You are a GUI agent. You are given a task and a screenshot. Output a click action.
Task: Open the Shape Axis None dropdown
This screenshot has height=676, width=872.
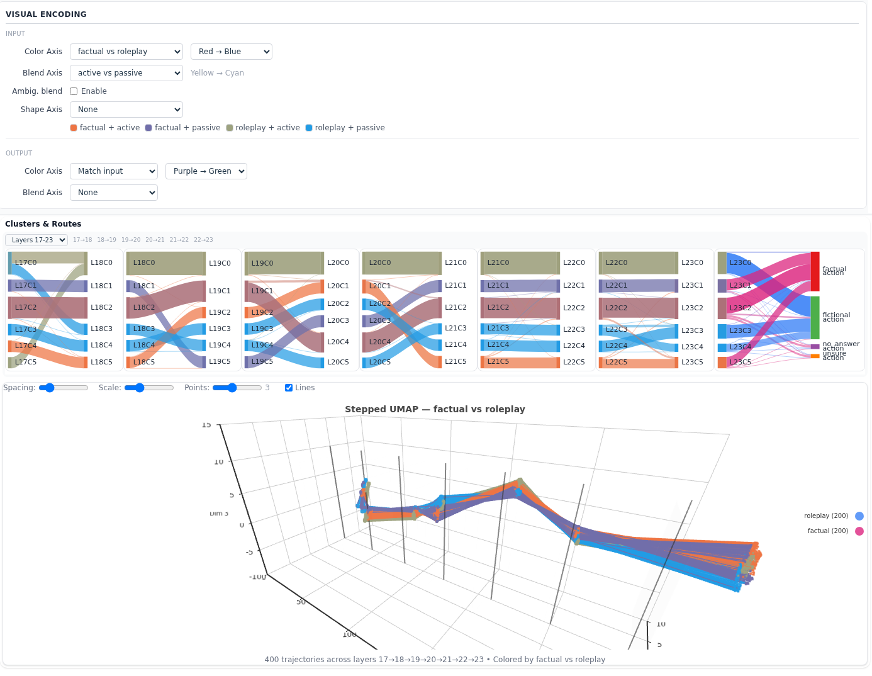pos(126,110)
